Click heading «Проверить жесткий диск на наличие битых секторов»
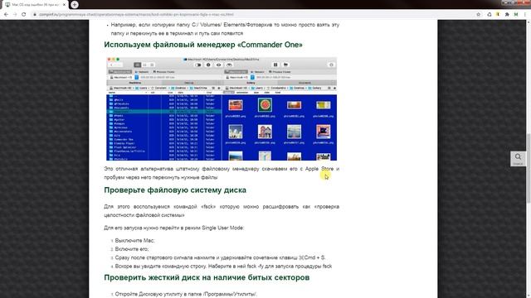The image size is (531, 298). 207,277
